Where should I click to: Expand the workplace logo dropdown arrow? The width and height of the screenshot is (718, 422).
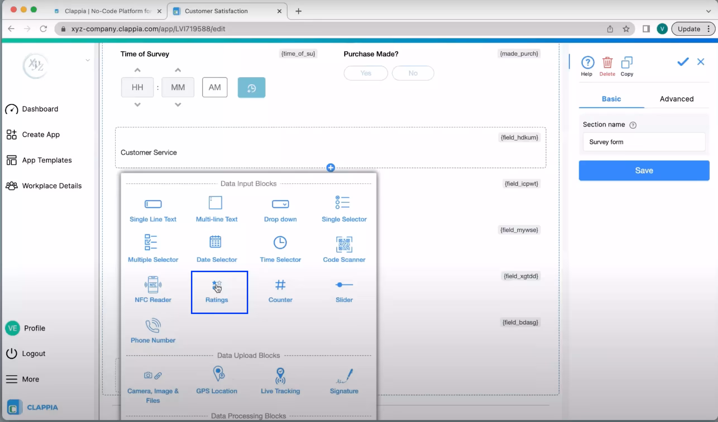(88, 60)
